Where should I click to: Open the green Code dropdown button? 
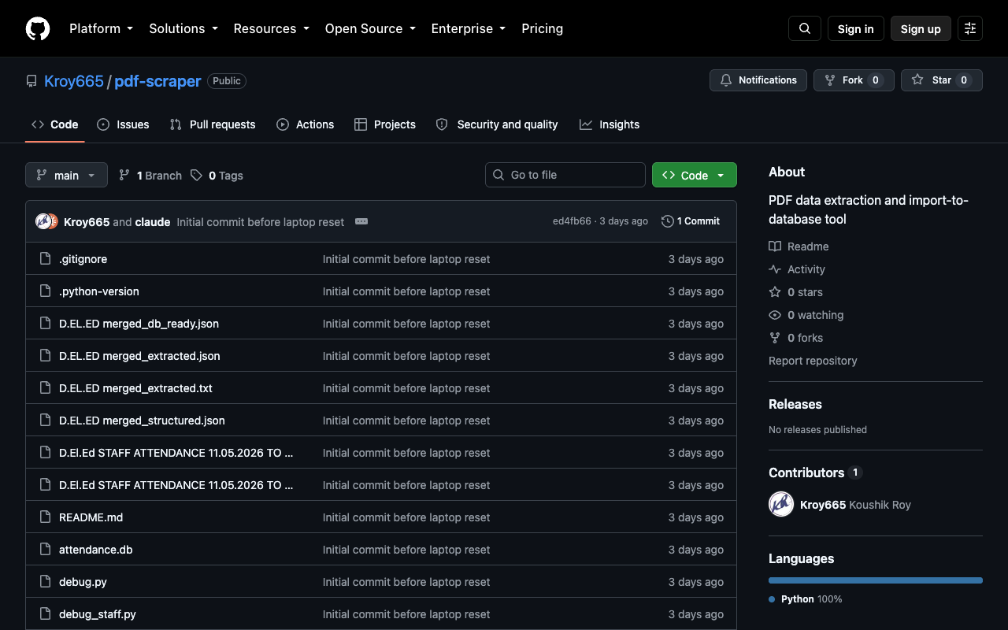click(695, 175)
